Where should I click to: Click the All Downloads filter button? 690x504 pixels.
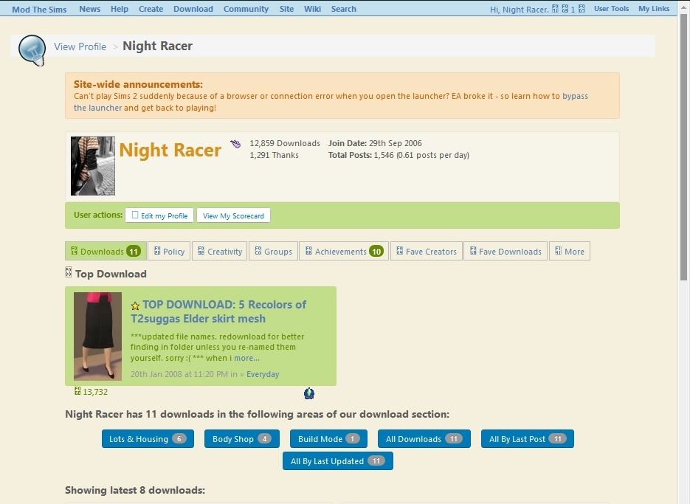[x=424, y=438]
